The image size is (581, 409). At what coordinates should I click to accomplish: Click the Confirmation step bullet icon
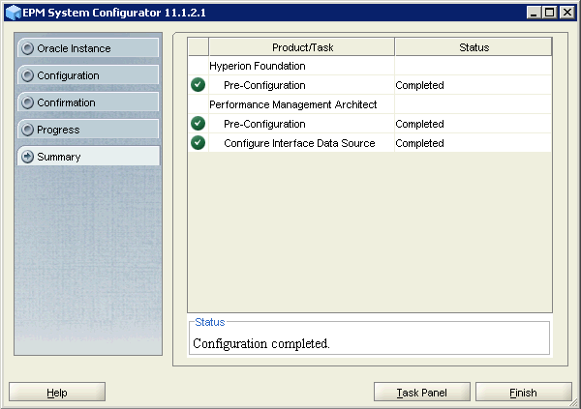[28, 102]
